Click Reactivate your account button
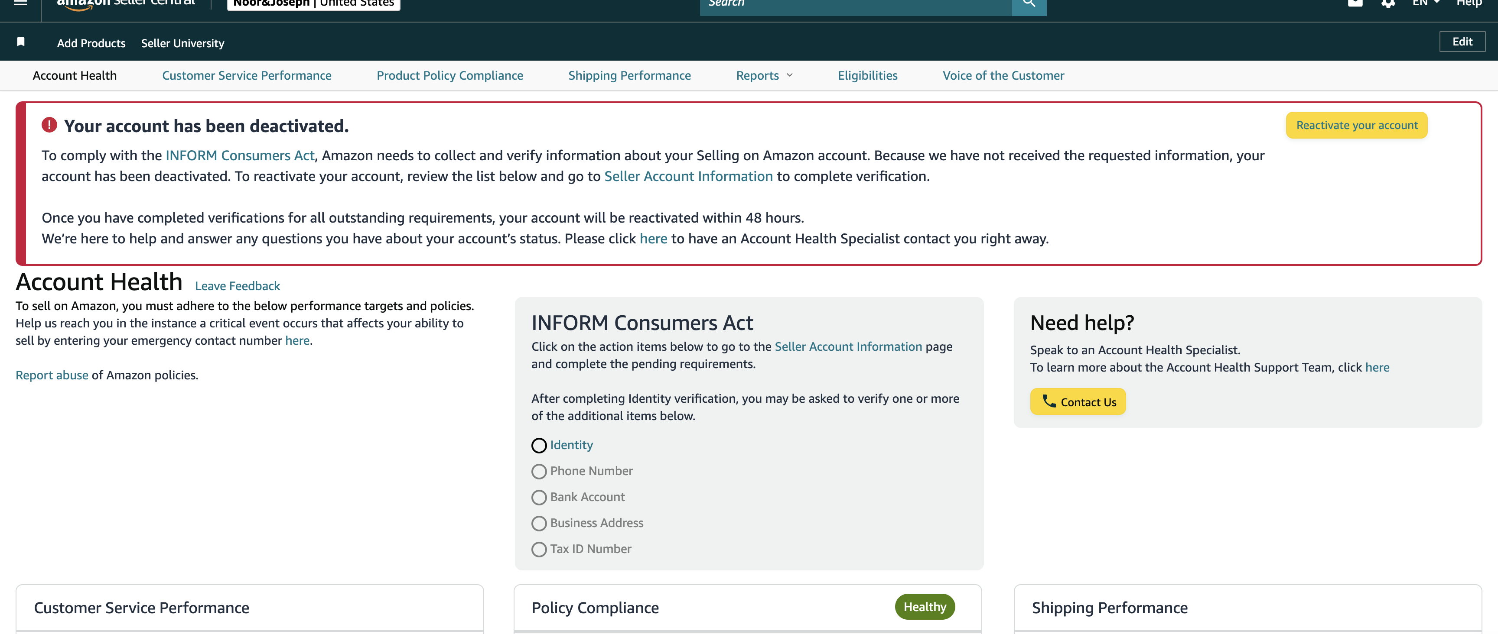The height and width of the screenshot is (634, 1498). pos(1356,125)
